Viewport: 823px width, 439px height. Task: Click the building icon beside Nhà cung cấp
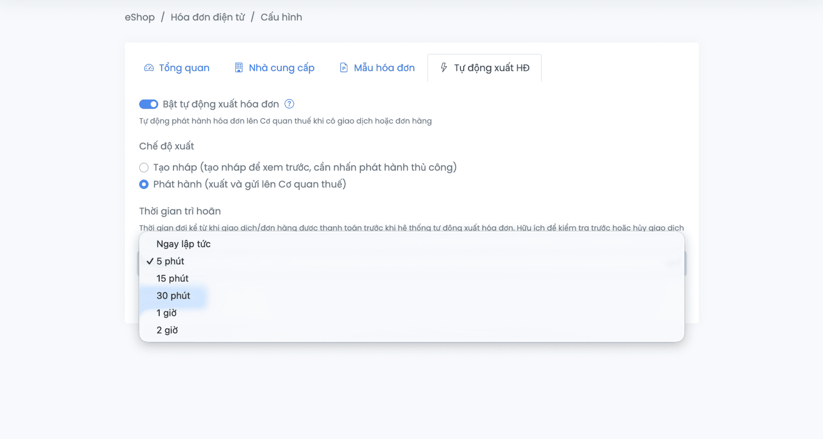[x=239, y=68]
